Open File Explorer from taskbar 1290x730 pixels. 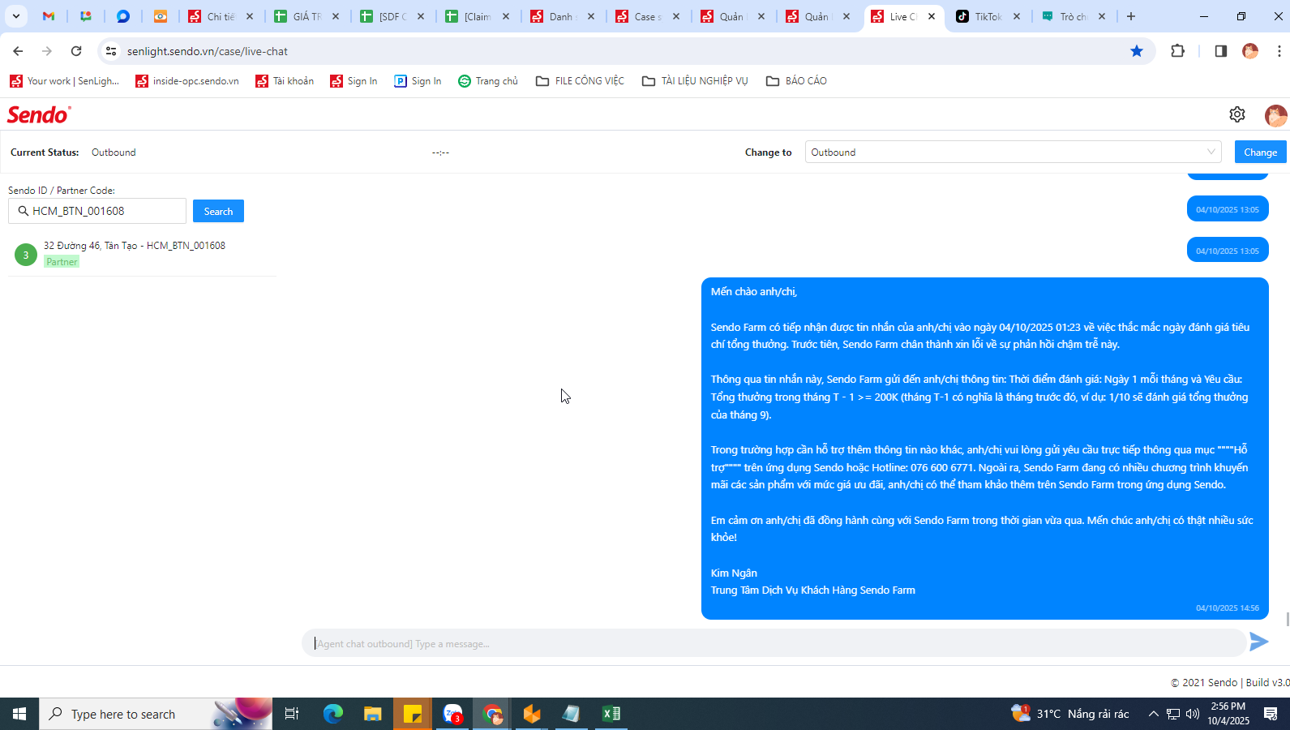pyautogui.click(x=372, y=714)
